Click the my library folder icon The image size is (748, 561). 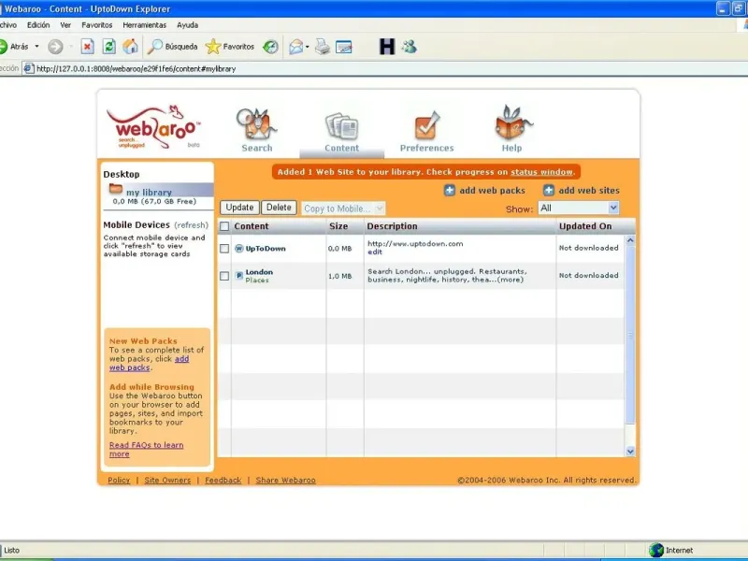point(115,189)
